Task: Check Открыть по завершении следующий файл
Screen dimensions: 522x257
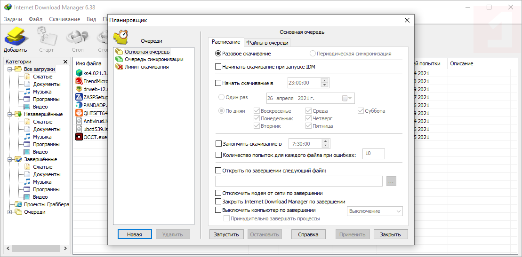Action: 218,170
